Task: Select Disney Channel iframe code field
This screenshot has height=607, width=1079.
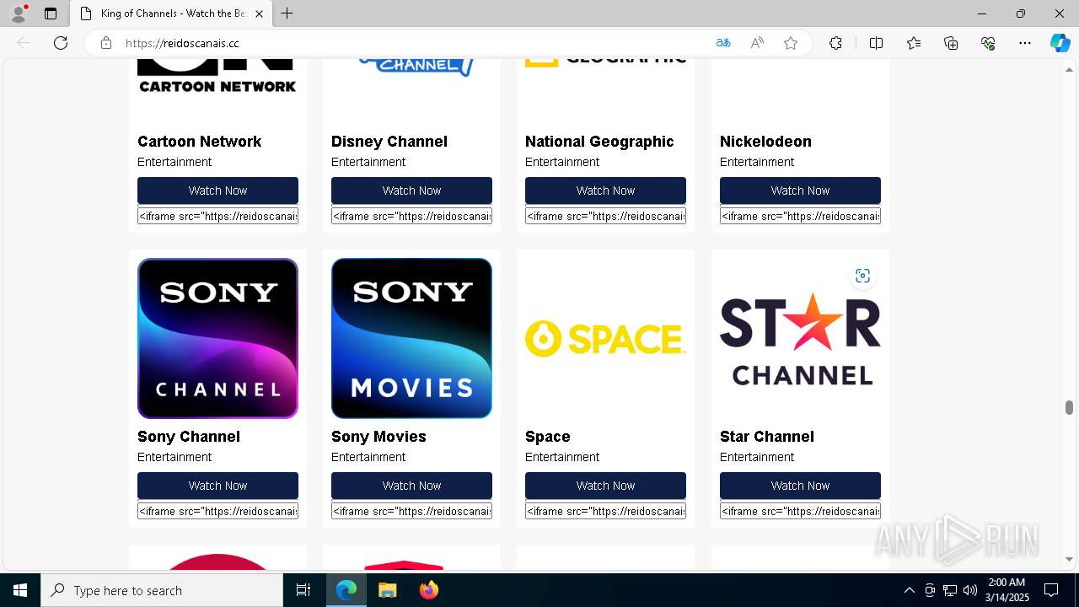Action: click(411, 216)
